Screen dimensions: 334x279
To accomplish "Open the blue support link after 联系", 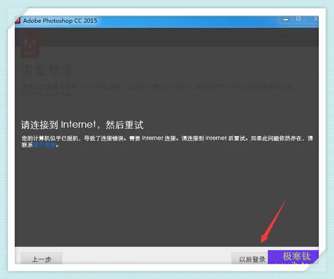I will tap(45, 145).
